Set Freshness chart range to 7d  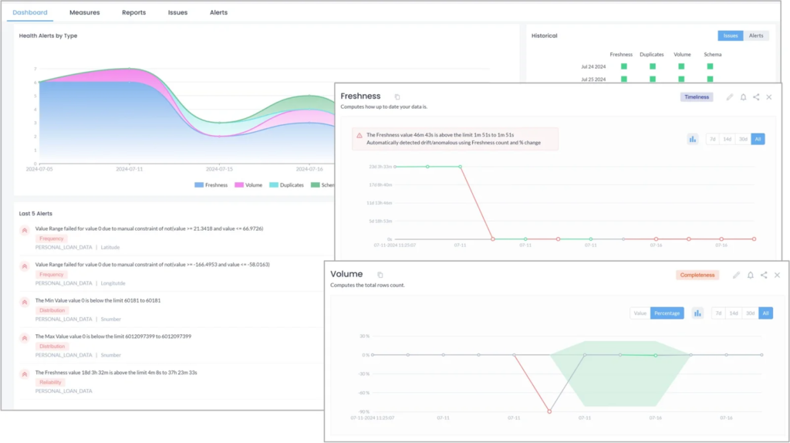click(712, 139)
